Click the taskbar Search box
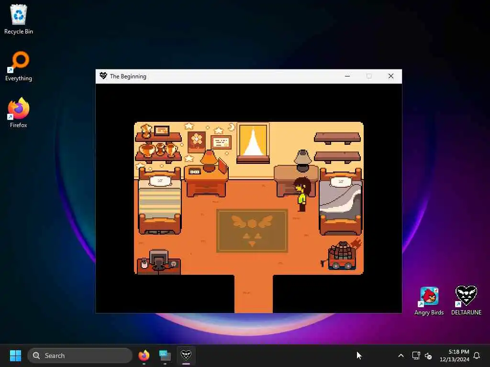Image resolution: width=490 pixels, height=367 pixels. pos(80,356)
